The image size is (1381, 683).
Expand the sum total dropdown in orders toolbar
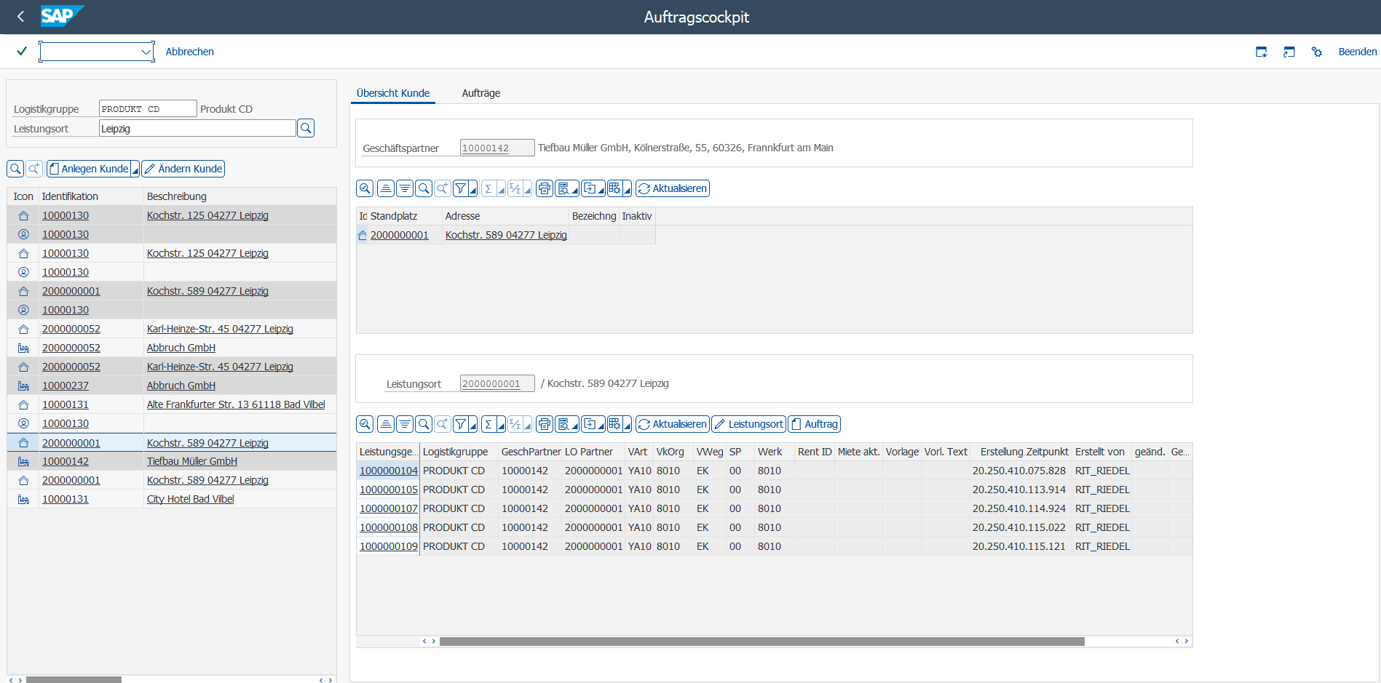[502, 425]
